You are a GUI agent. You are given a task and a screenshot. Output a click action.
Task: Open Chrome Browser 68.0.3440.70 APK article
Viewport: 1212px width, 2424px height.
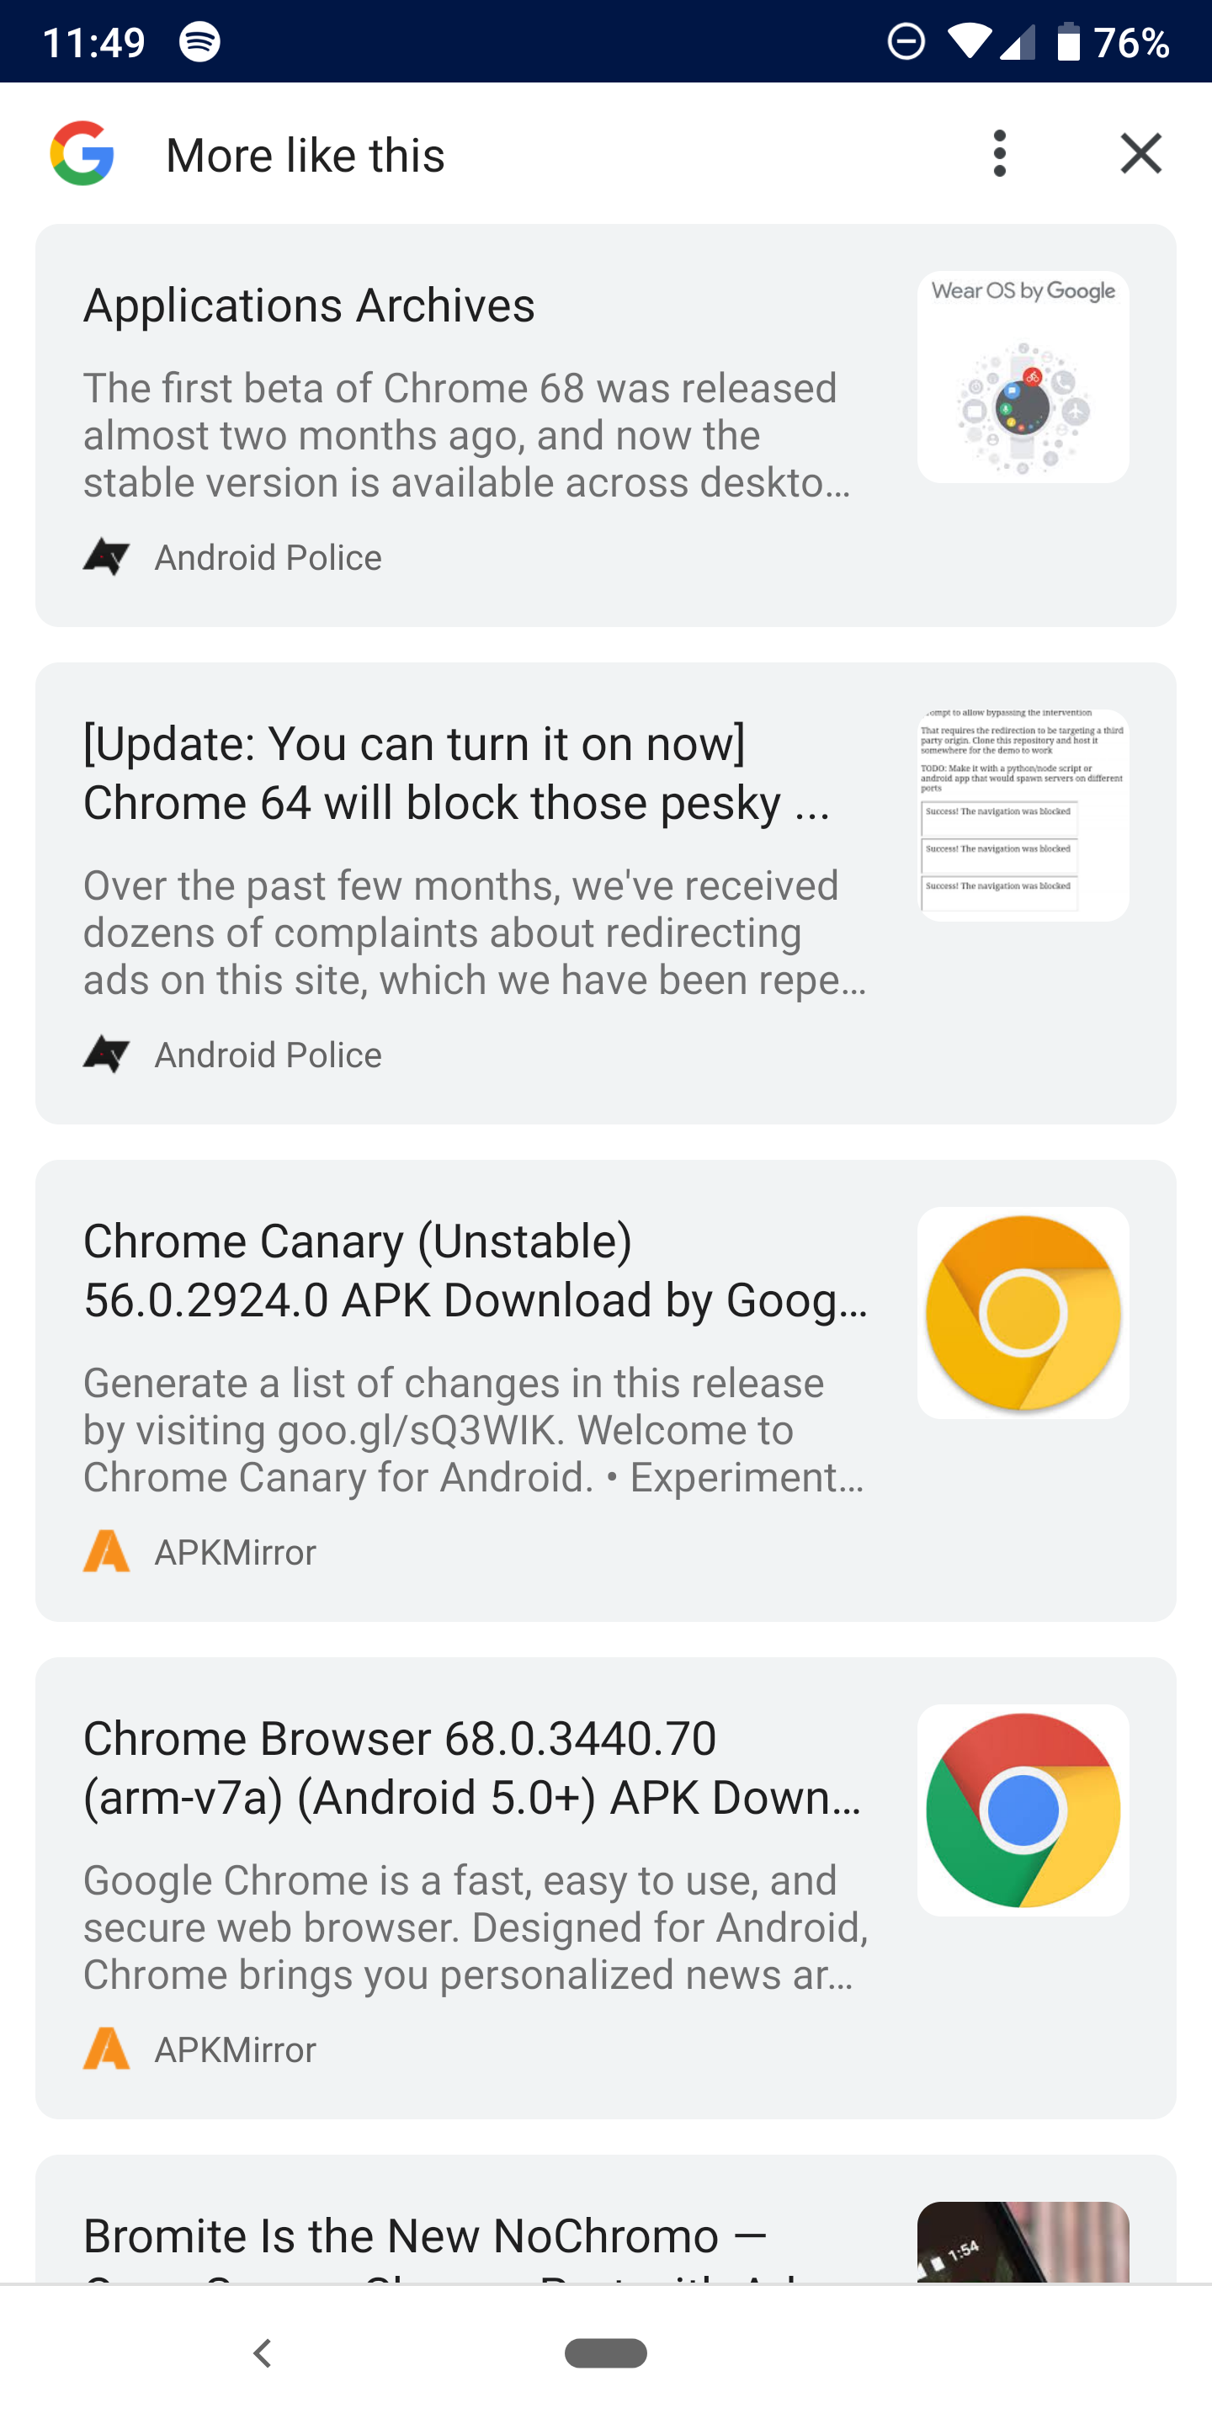(472, 1768)
